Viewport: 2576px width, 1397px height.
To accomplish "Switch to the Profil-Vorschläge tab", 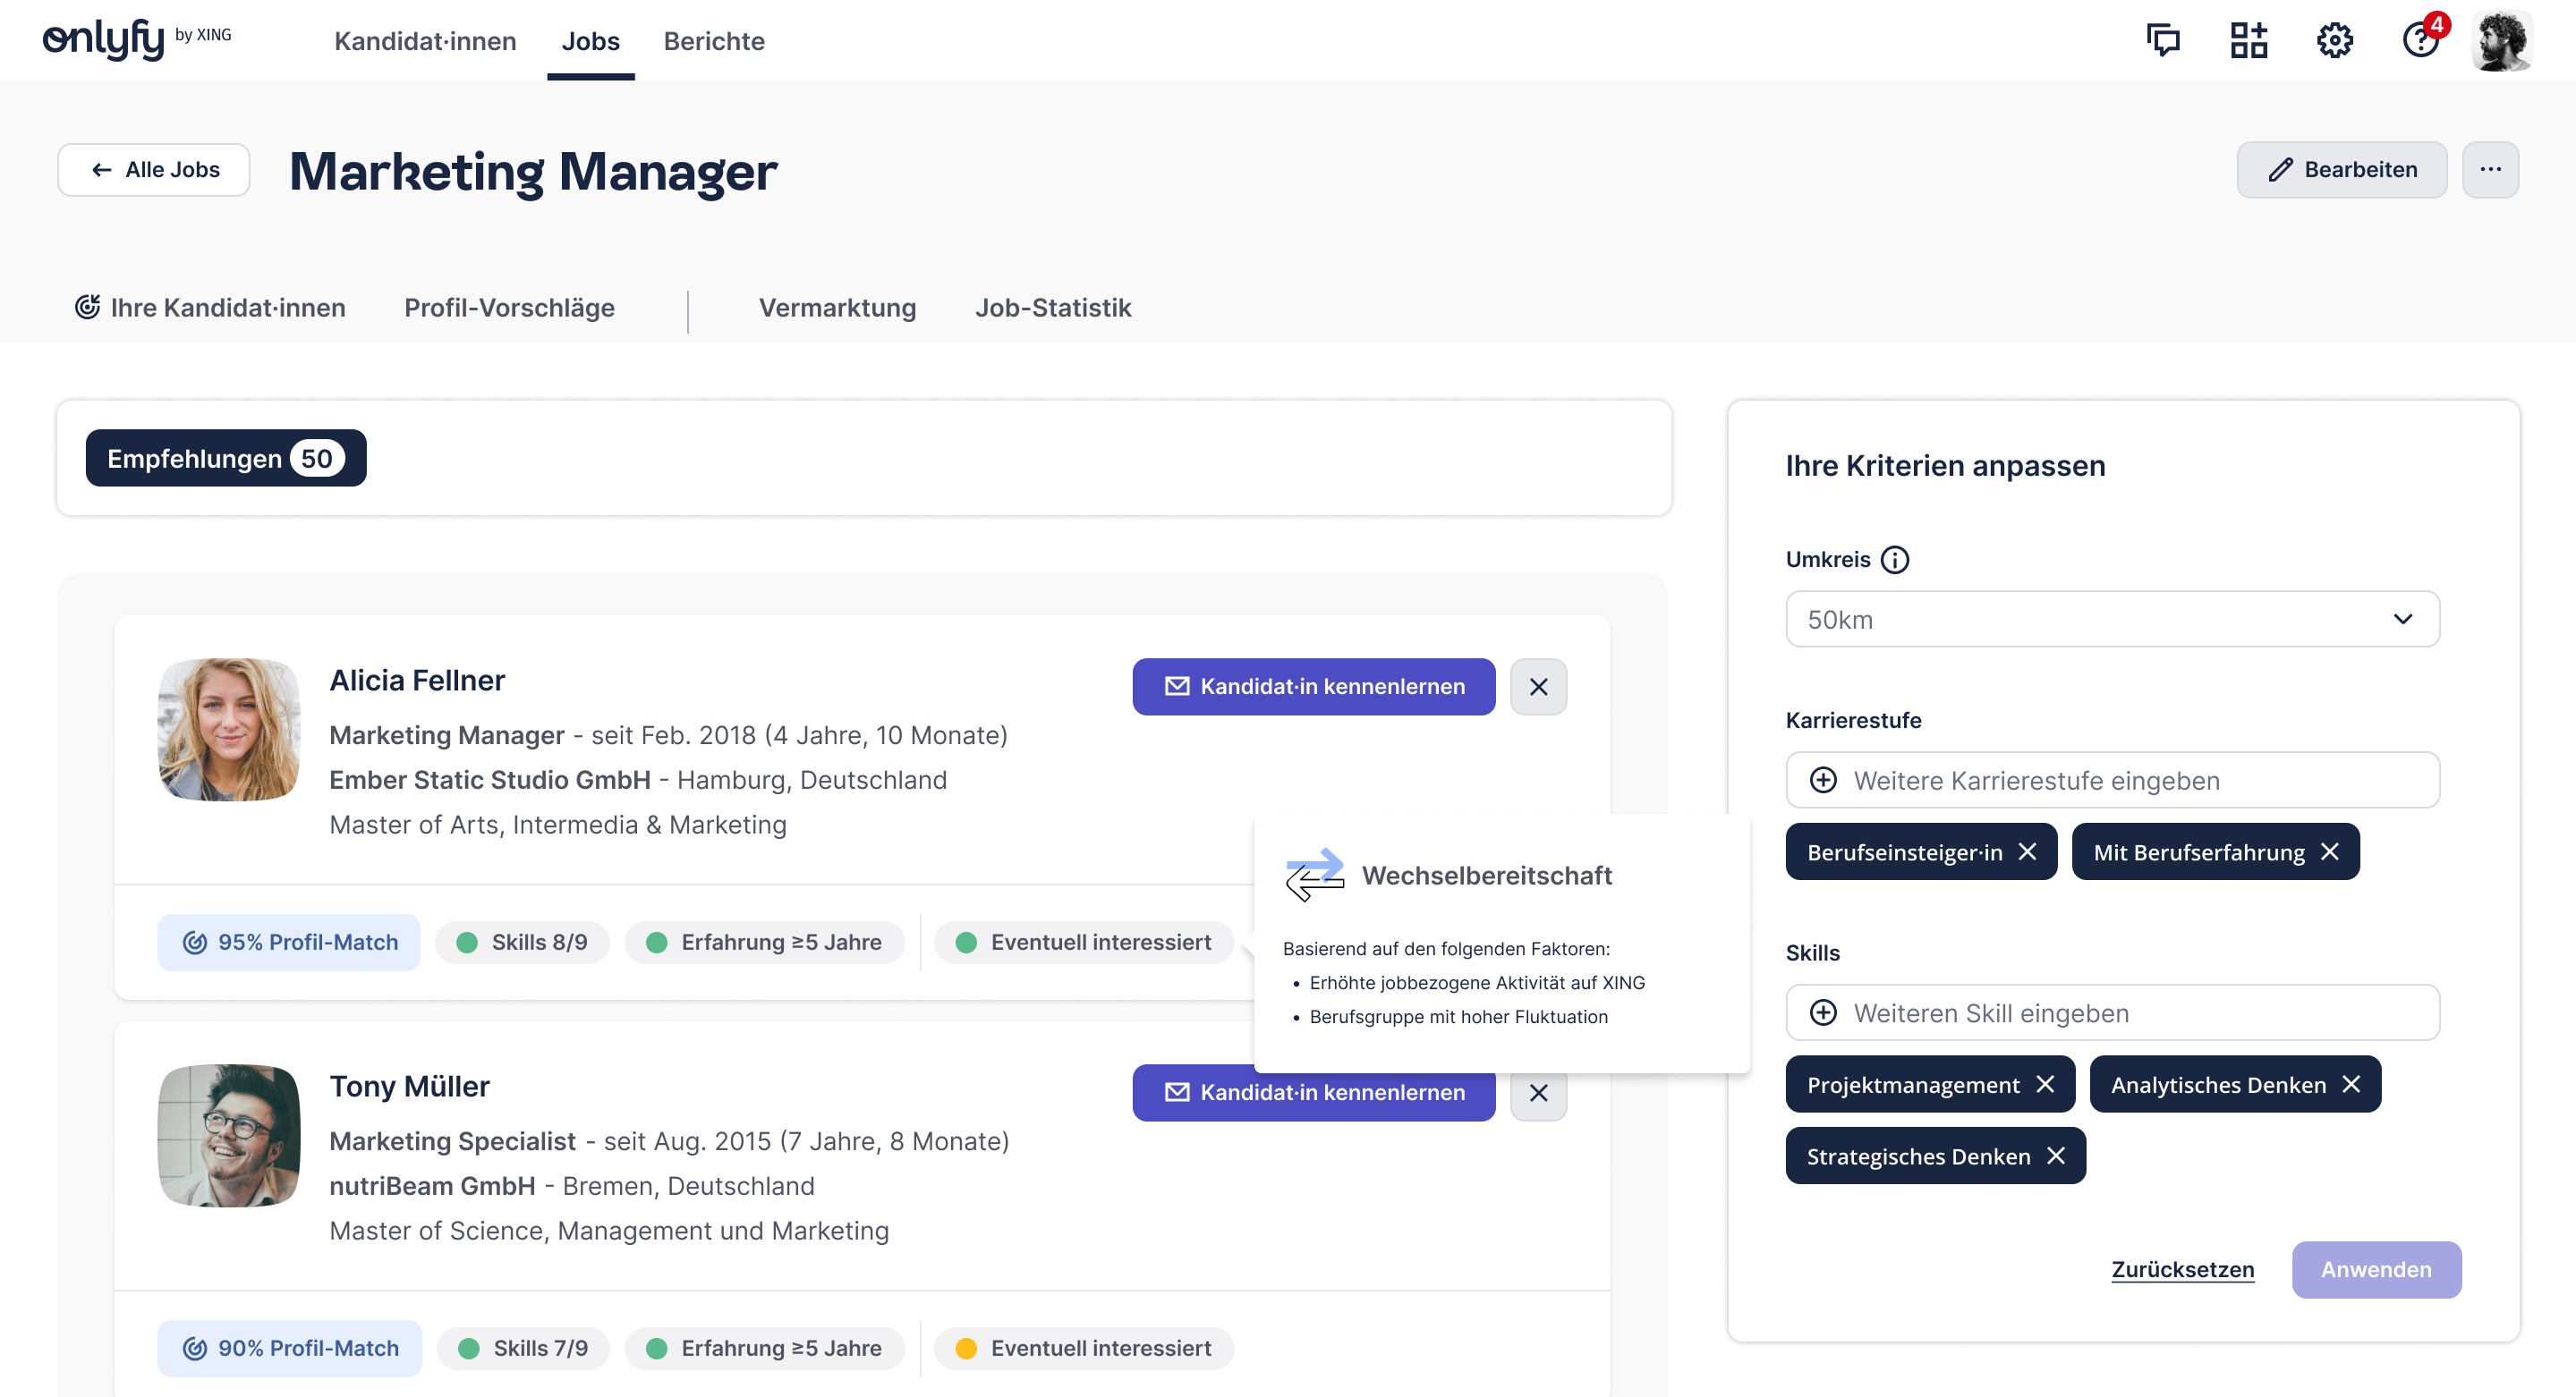I will (x=509, y=308).
